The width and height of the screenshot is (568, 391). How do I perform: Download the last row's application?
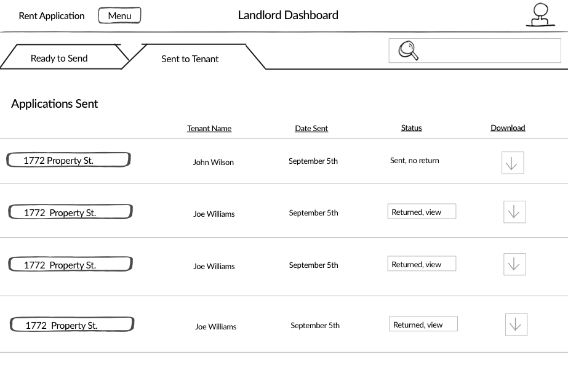pyautogui.click(x=516, y=324)
